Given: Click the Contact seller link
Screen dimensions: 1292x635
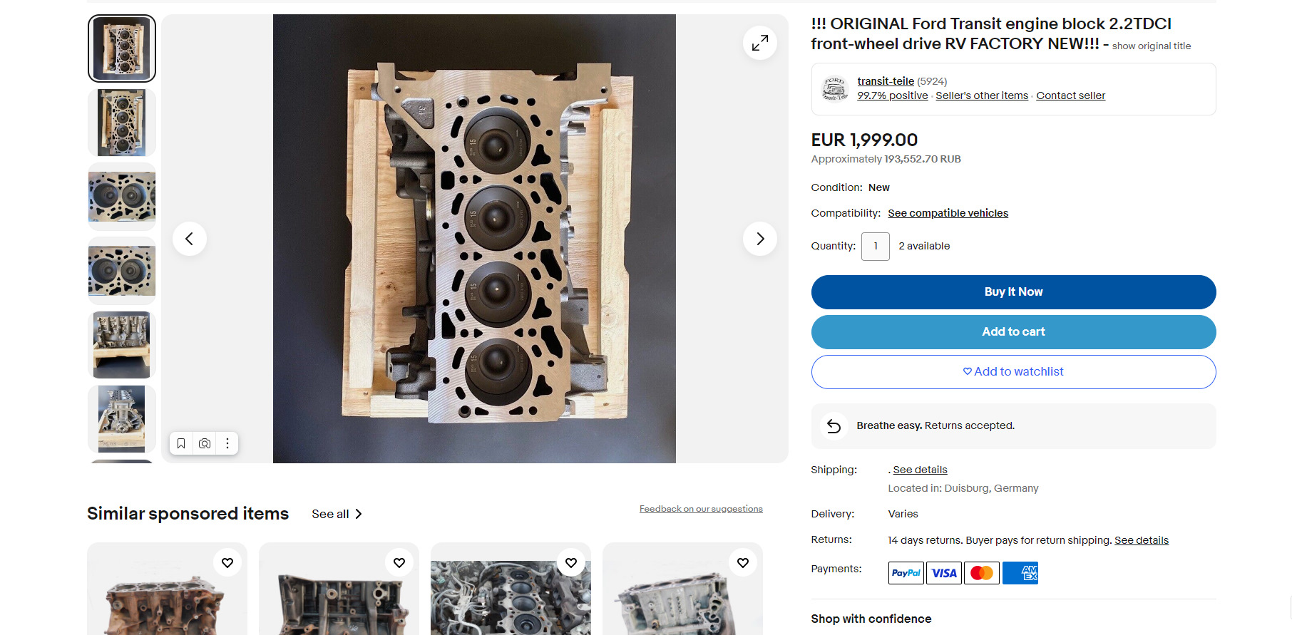Looking at the screenshot, I should (x=1071, y=95).
